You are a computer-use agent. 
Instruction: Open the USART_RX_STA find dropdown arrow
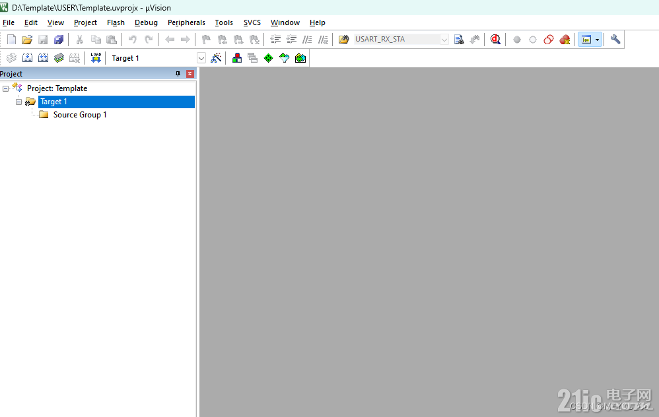pyautogui.click(x=444, y=40)
